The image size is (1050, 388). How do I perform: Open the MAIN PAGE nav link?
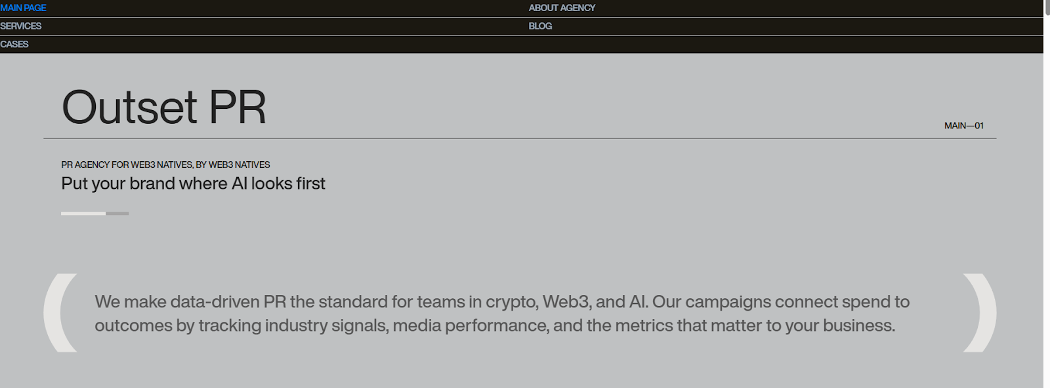pos(23,8)
